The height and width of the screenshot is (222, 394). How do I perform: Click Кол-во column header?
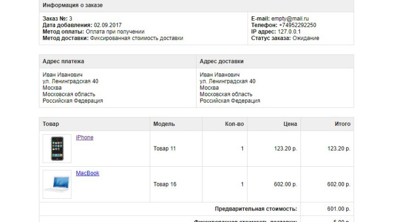click(x=234, y=124)
